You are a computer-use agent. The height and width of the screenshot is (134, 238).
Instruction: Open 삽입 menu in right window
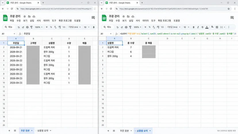click(131, 21)
